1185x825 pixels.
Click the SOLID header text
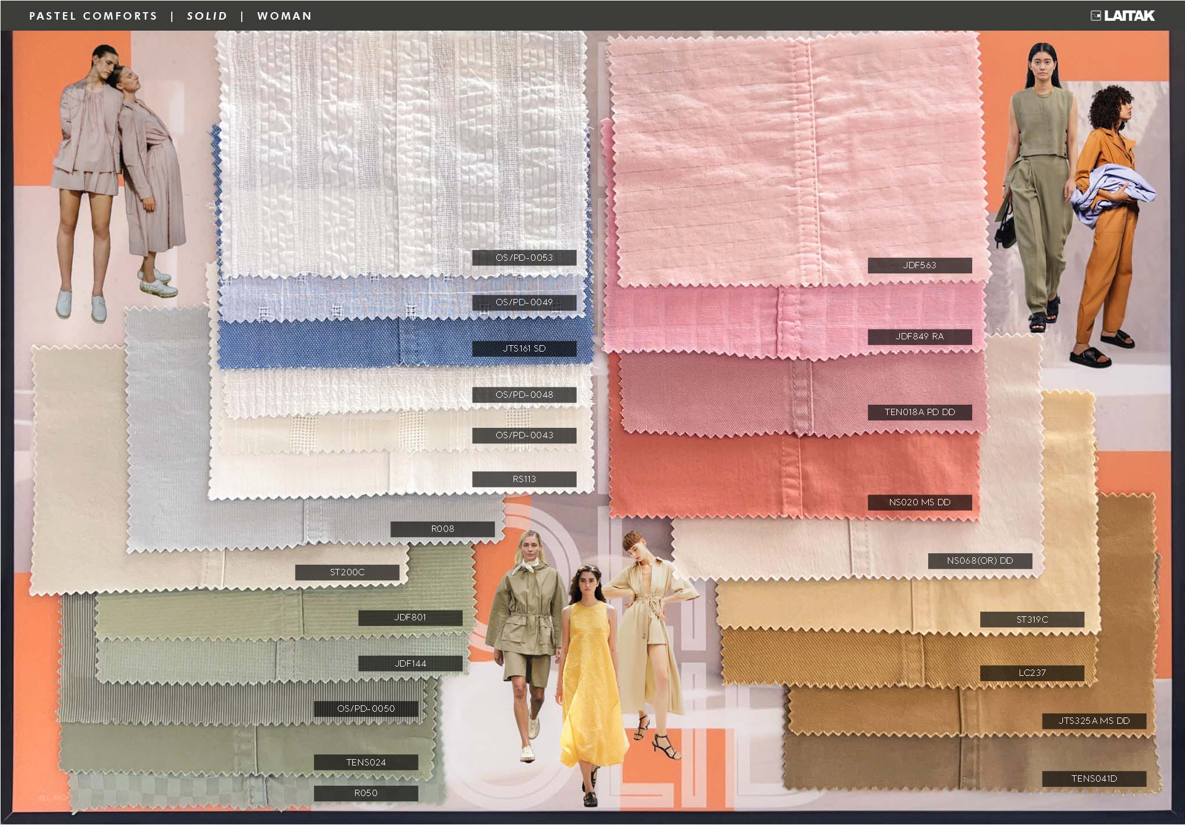pos(207,16)
